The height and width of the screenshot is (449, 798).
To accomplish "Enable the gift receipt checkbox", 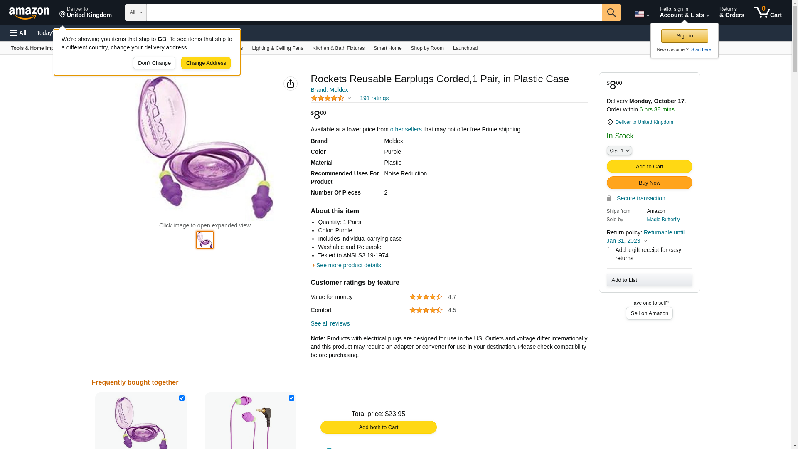I will click(611, 250).
